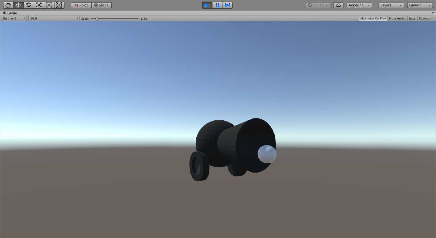The height and width of the screenshot is (238, 436).
Task: Open the Layout dropdown
Action: click(420, 5)
